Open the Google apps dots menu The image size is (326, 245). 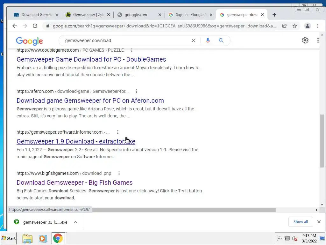coord(318,40)
